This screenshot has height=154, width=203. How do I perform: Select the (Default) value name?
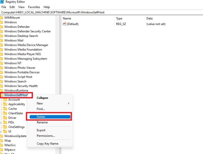point(73,24)
